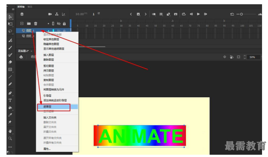Open the layer depth graph icon
This screenshot has height=157, width=268.
click(x=64, y=14)
